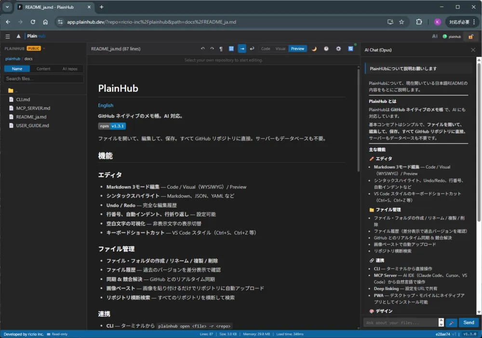Toggle whitespace pilcrow display

[221, 49]
